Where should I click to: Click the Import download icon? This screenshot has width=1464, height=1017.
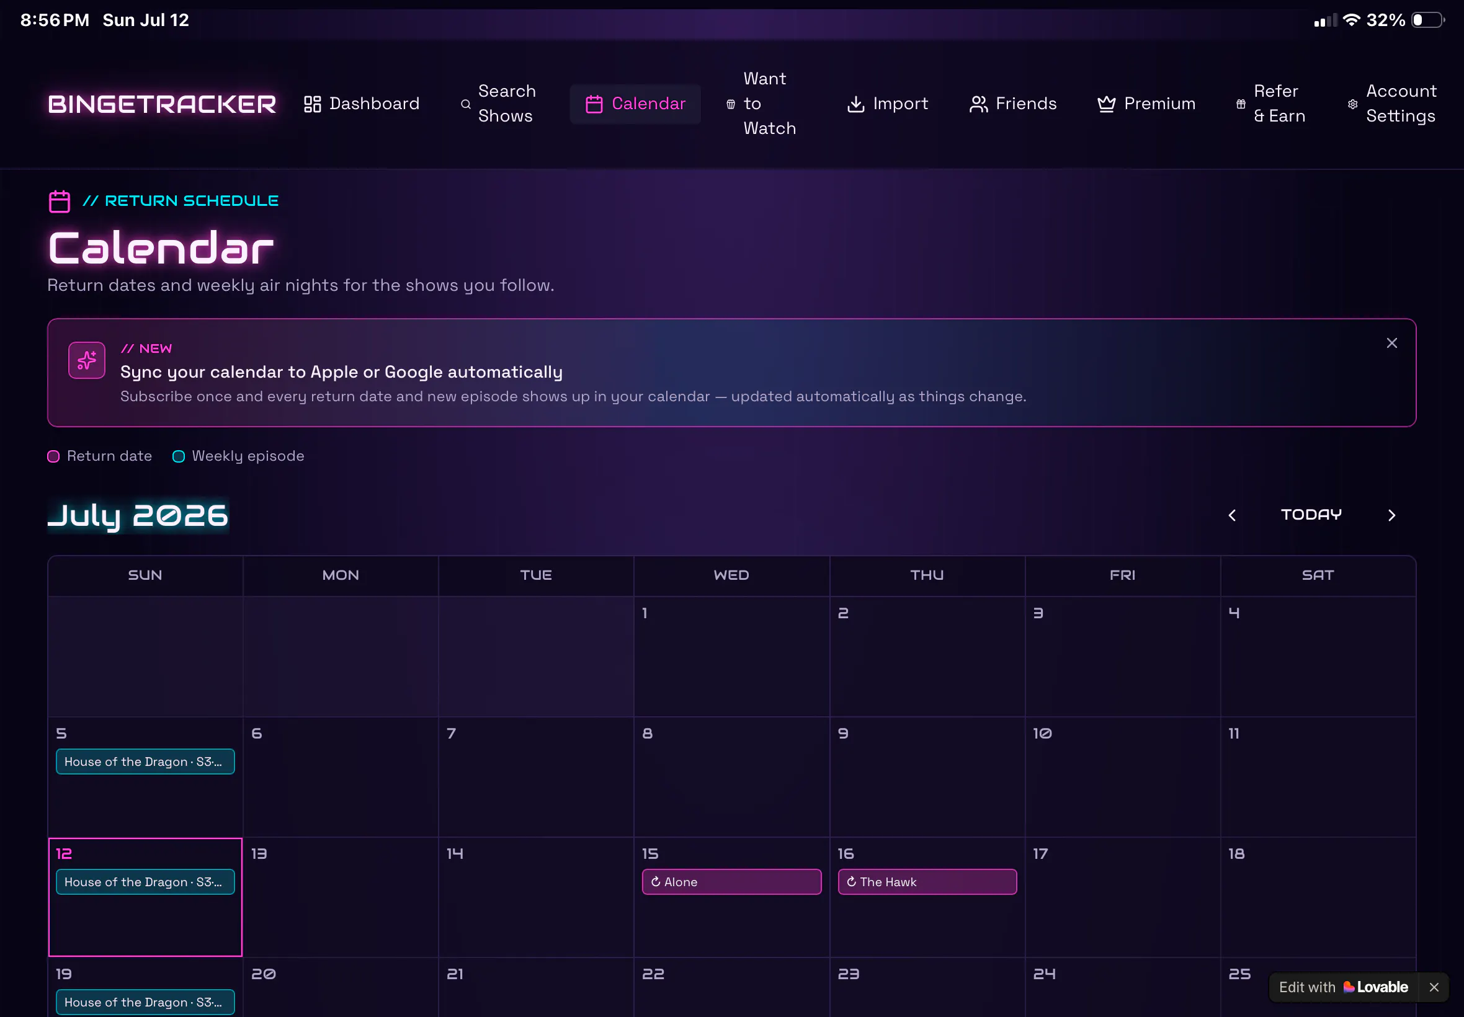pyautogui.click(x=856, y=104)
